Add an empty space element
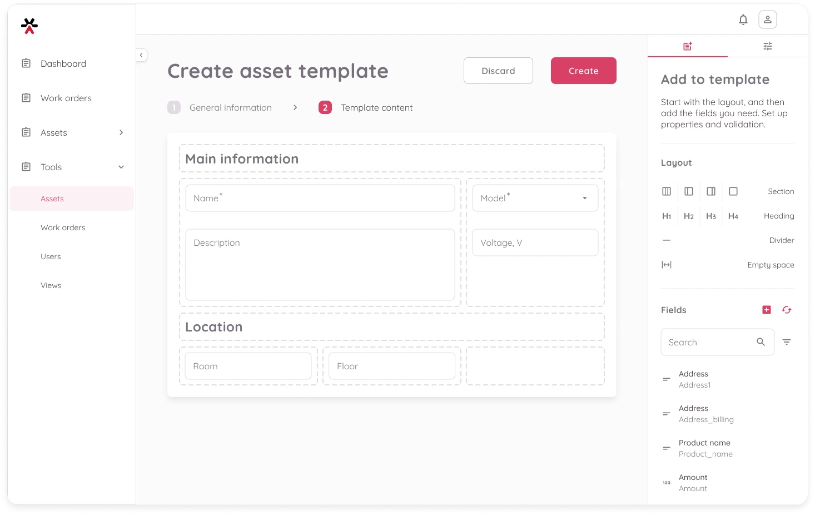The height and width of the screenshot is (515, 815). coord(667,265)
